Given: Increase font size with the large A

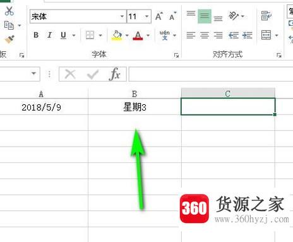Looking at the screenshot, I should [159, 16].
